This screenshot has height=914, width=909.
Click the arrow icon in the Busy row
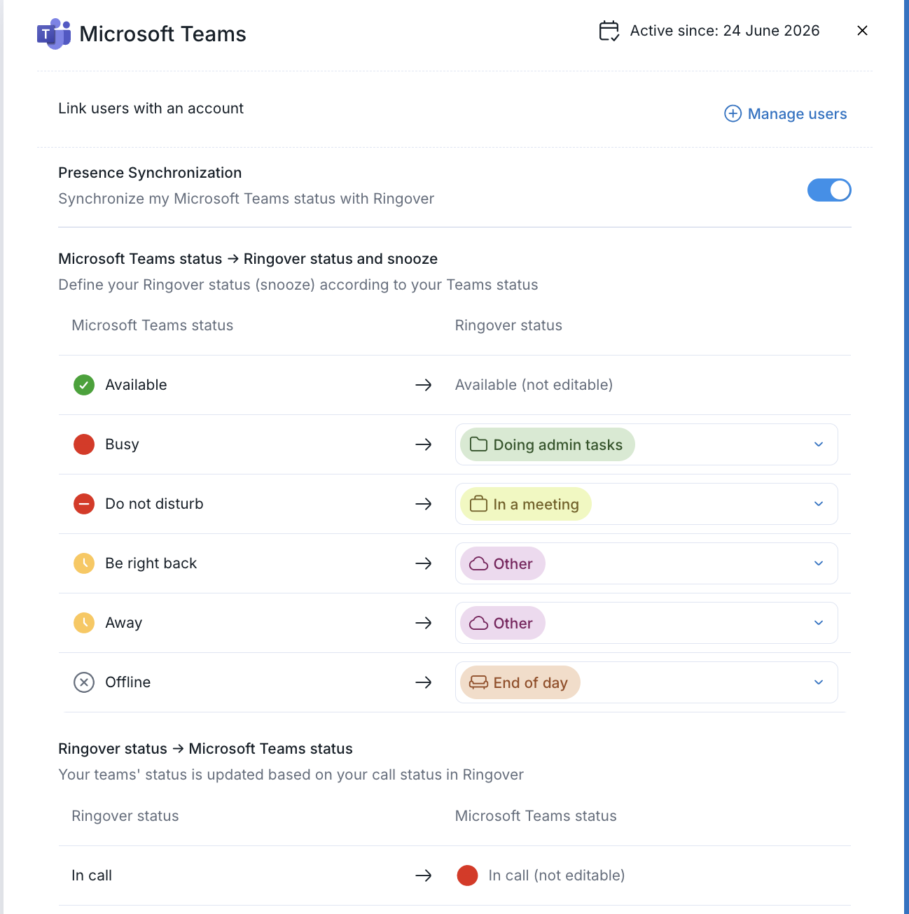pos(424,444)
